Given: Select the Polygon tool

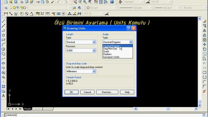Looking at the screenshot, I should pyautogui.click(x=4, y=35).
